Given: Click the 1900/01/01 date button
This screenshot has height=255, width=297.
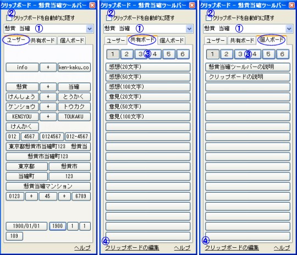Looking at the screenshot, I should point(26,226).
